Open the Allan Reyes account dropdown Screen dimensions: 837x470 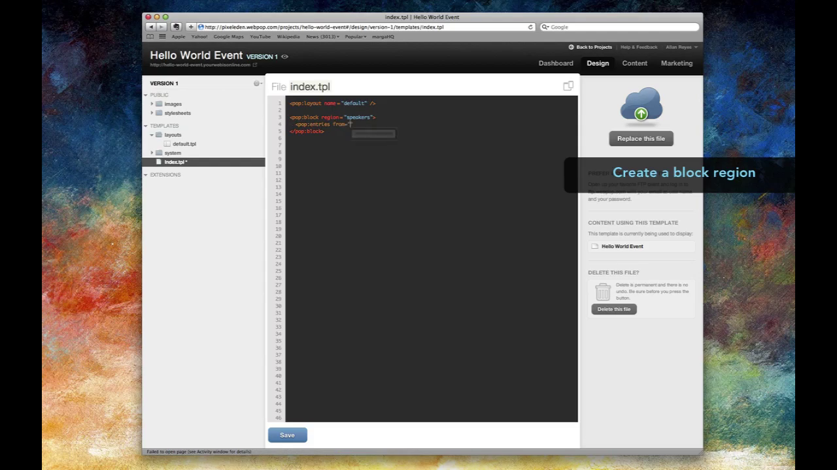click(681, 47)
